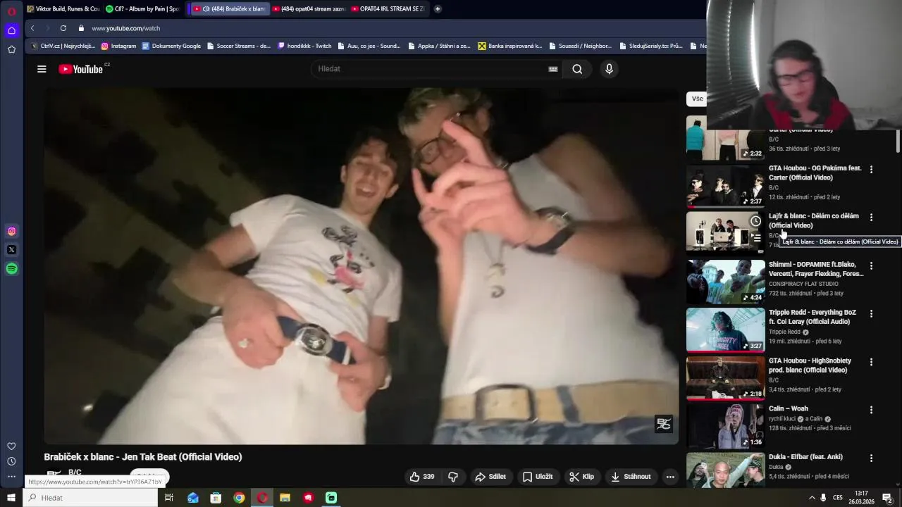Screen dimensions: 902x507
Task: Open the Opera menu logo
Action: [11, 11]
